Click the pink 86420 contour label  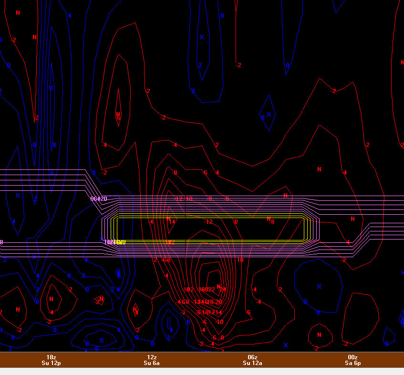point(99,199)
